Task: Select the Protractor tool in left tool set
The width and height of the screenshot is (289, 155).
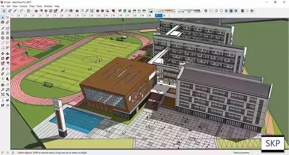Action: 3,74
